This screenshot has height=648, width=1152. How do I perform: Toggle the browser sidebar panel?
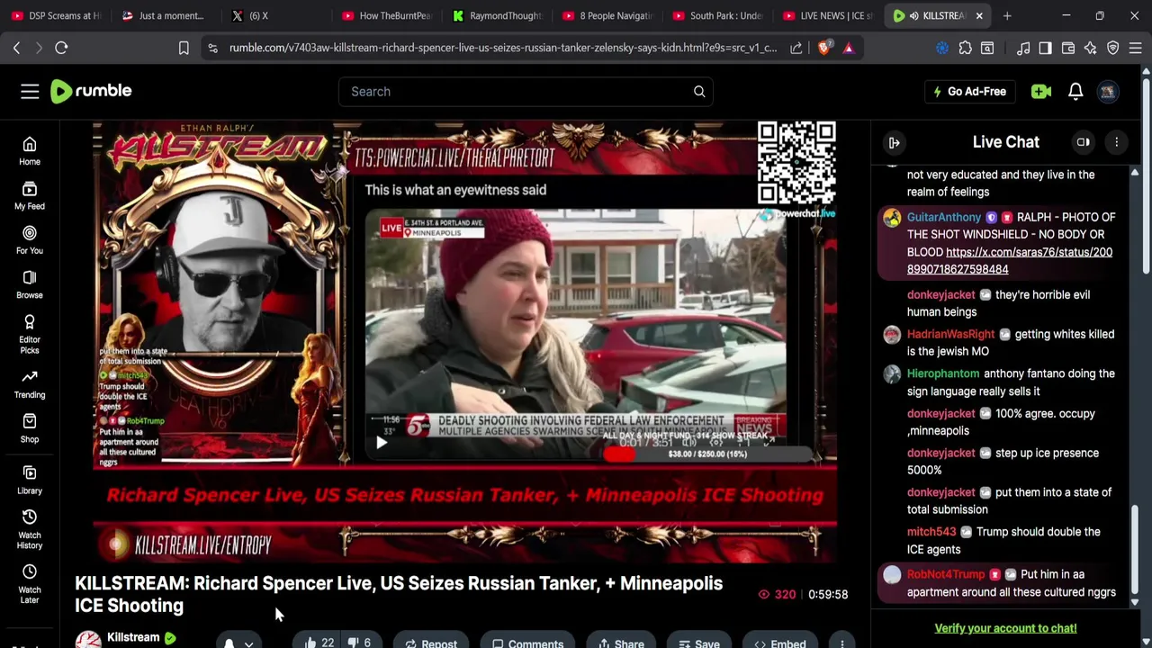tap(1045, 48)
